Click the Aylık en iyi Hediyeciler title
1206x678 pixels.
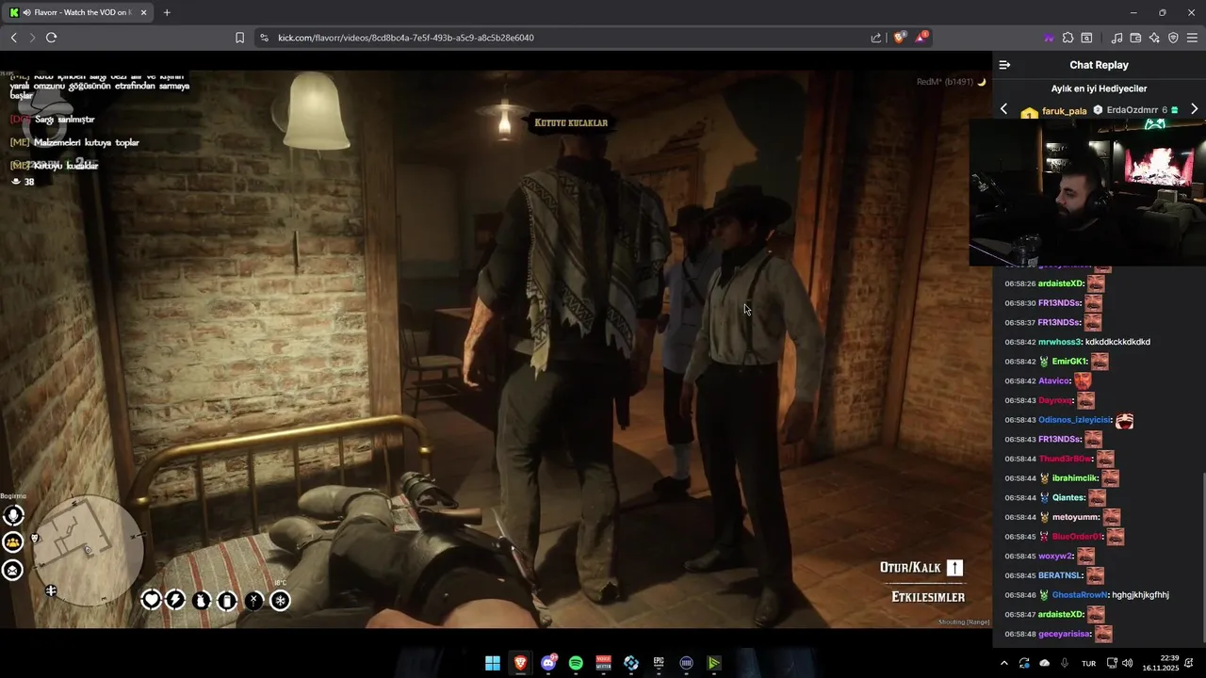click(1099, 89)
